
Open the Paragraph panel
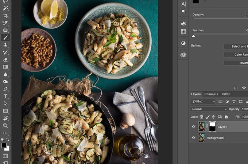pyautogui.click(x=183, y=12)
